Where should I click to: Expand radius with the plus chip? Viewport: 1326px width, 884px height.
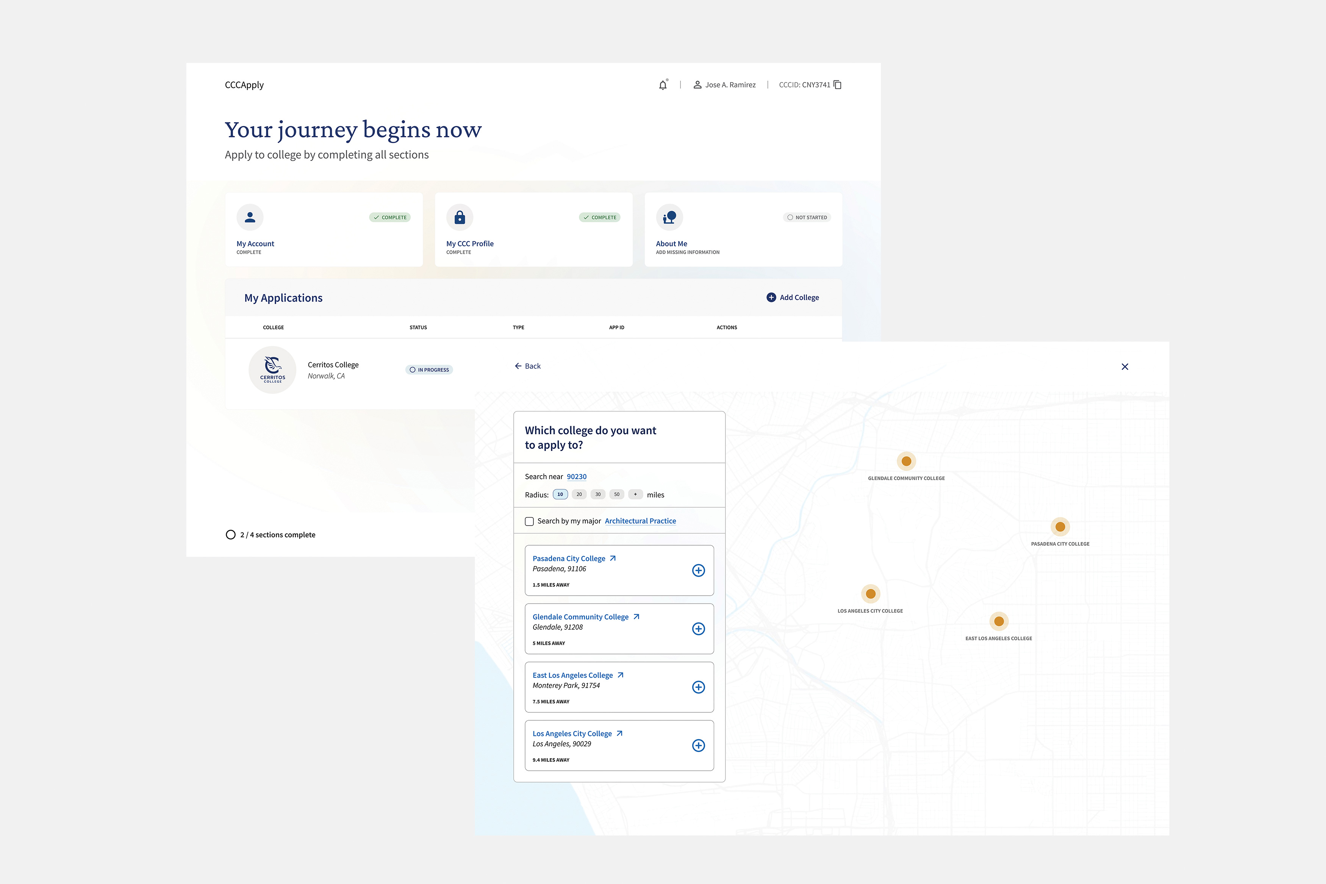pos(635,494)
